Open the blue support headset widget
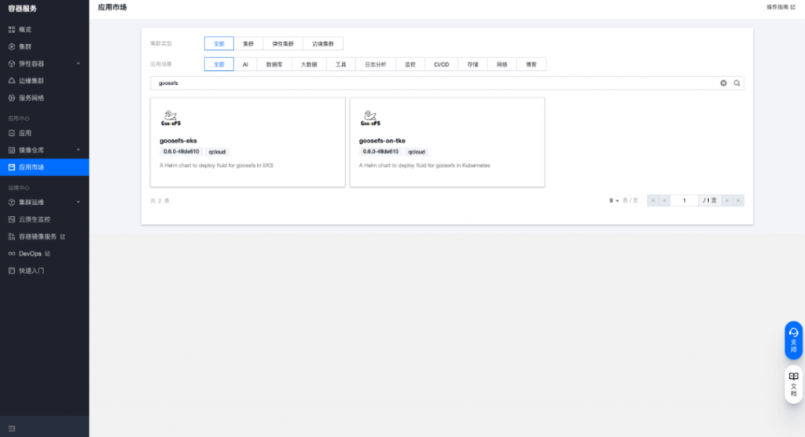 793,340
